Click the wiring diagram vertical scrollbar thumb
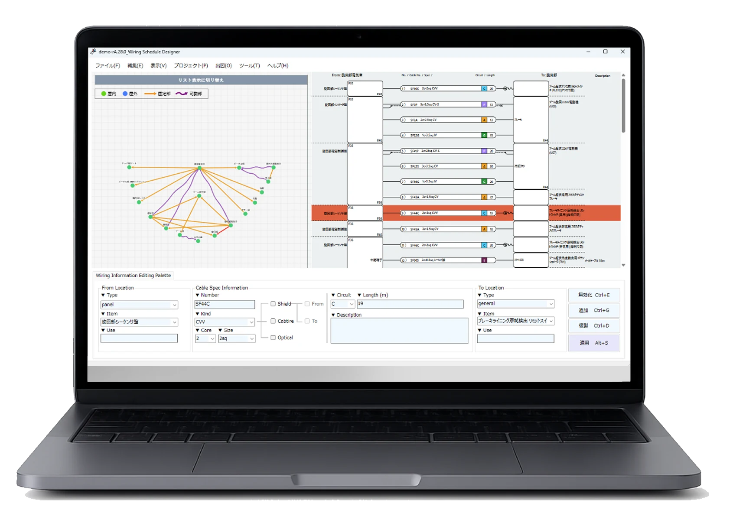 click(x=623, y=106)
